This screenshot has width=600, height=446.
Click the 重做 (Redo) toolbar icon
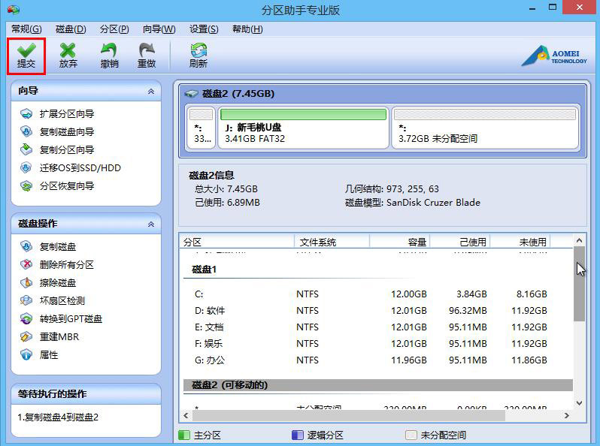[x=147, y=50]
